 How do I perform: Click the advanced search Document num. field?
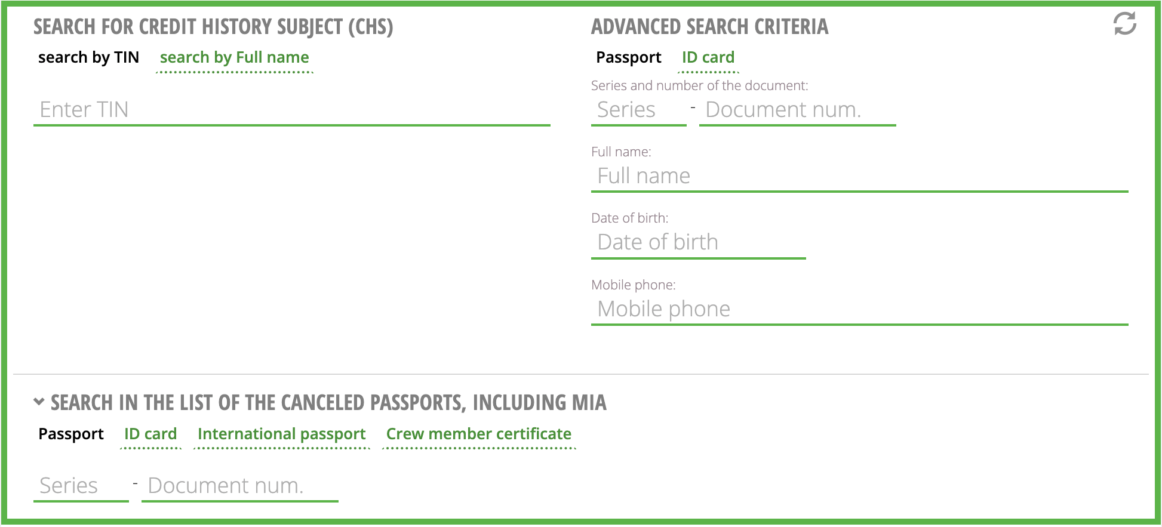(x=797, y=110)
